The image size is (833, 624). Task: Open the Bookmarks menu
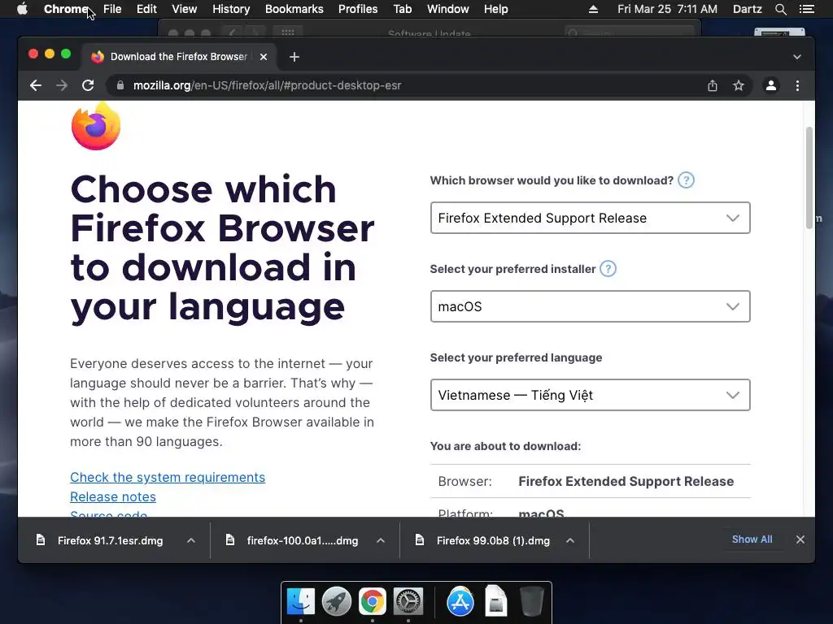click(294, 9)
